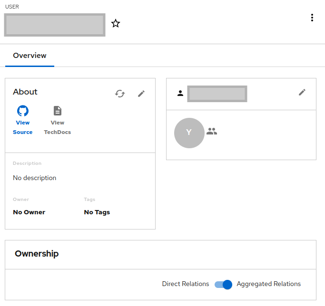The image size is (325, 306).
Task: Open View Source on GitHub
Action: tap(22, 120)
